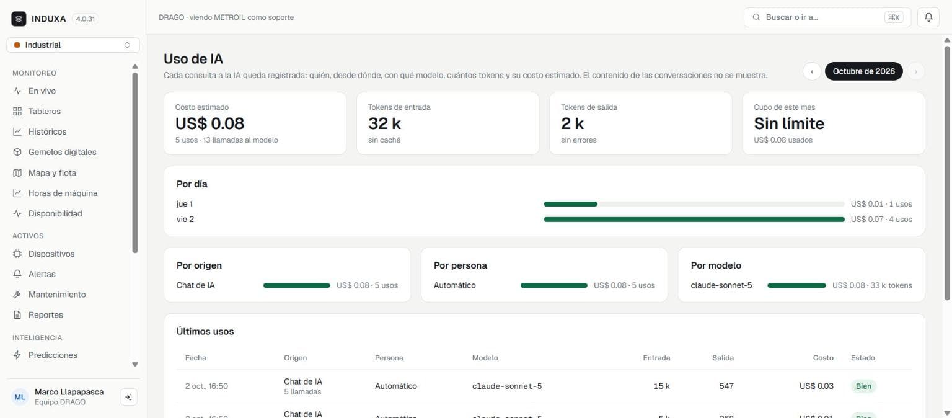Screen dimensions: 952x418
Task: Click the 4.0.31 version badge
Action: pos(86,19)
